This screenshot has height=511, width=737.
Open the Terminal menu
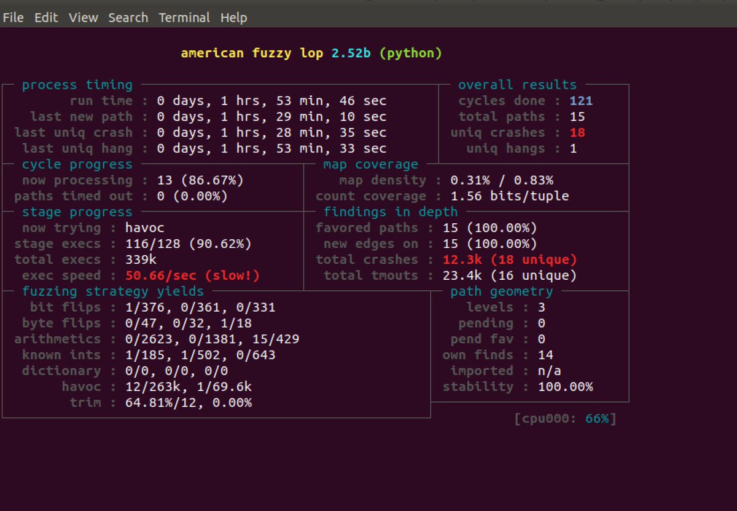point(184,18)
